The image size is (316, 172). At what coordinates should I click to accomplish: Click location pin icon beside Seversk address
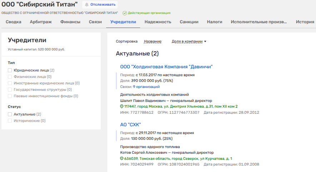[x=122, y=158]
